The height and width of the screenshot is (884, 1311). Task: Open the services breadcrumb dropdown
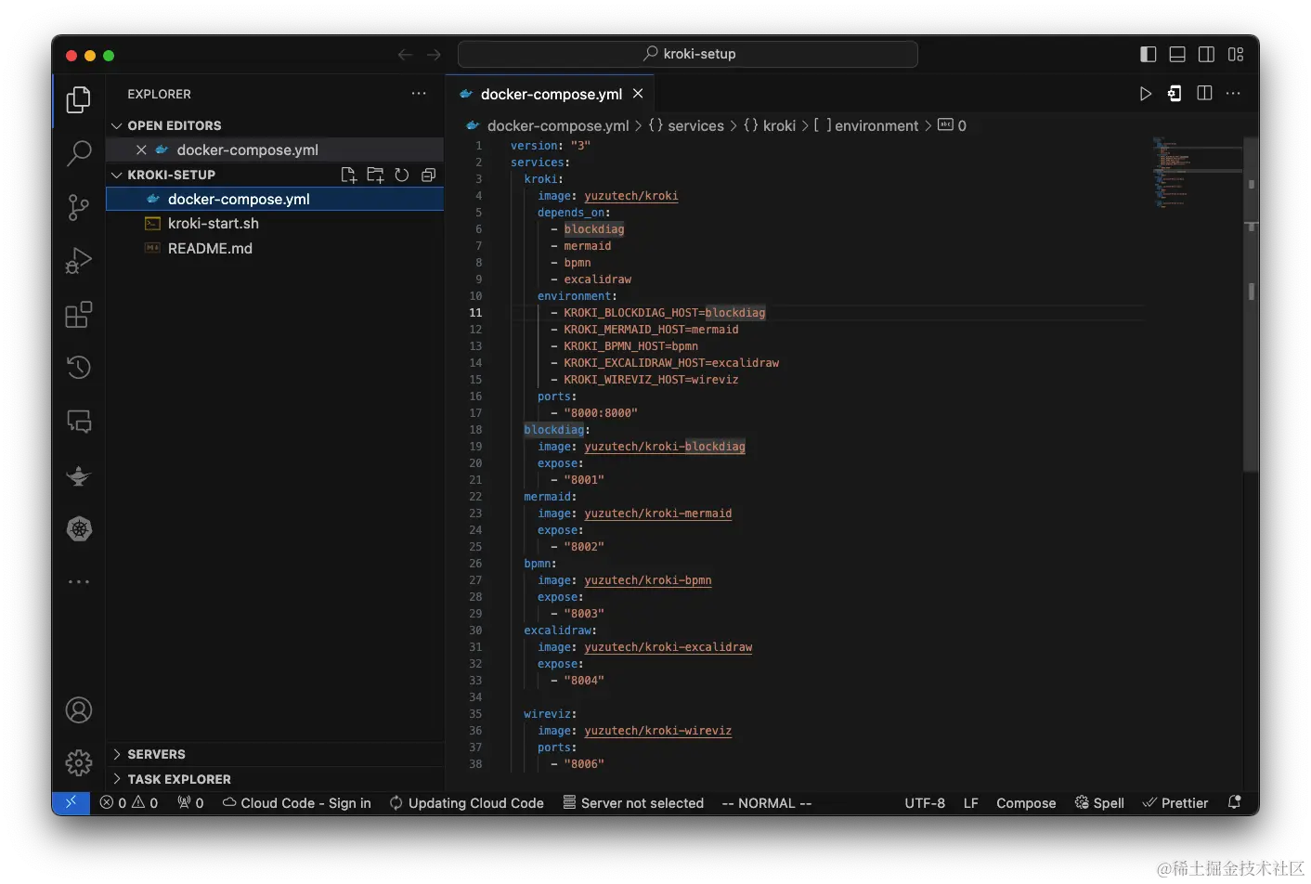pos(686,125)
